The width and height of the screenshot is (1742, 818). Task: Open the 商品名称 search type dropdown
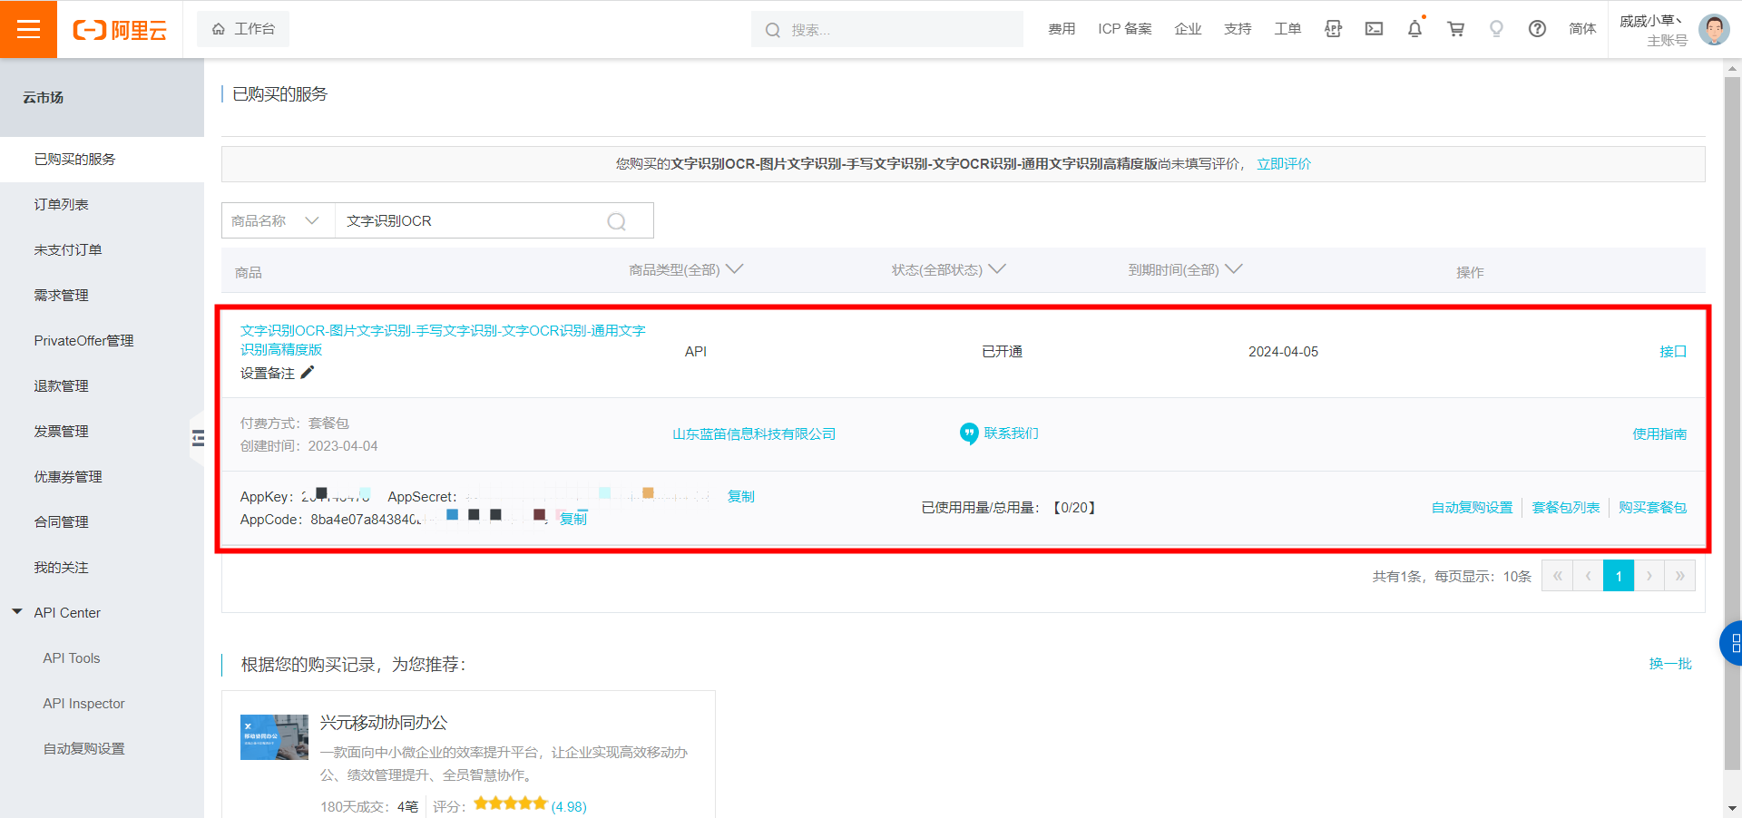coord(278,220)
